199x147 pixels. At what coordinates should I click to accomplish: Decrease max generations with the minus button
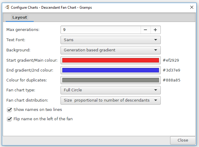coord(145,30)
